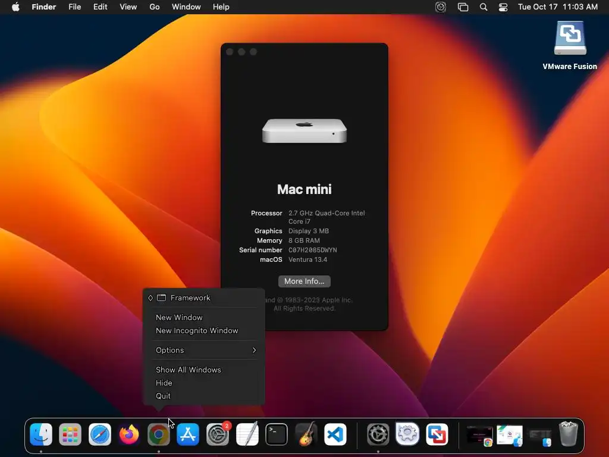The width and height of the screenshot is (609, 457).
Task: Open the Trash in the Dock
Action: [x=568, y=434]
